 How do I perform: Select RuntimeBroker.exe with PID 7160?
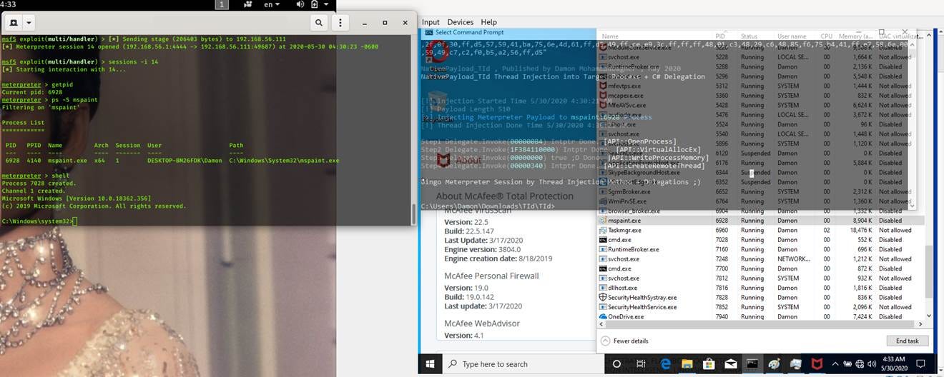tap(761, 249)
